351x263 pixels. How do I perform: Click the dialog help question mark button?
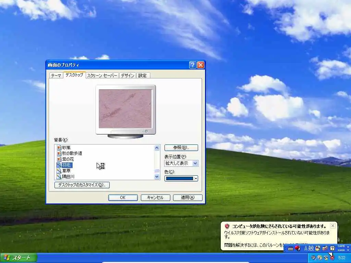coord(193,65)
